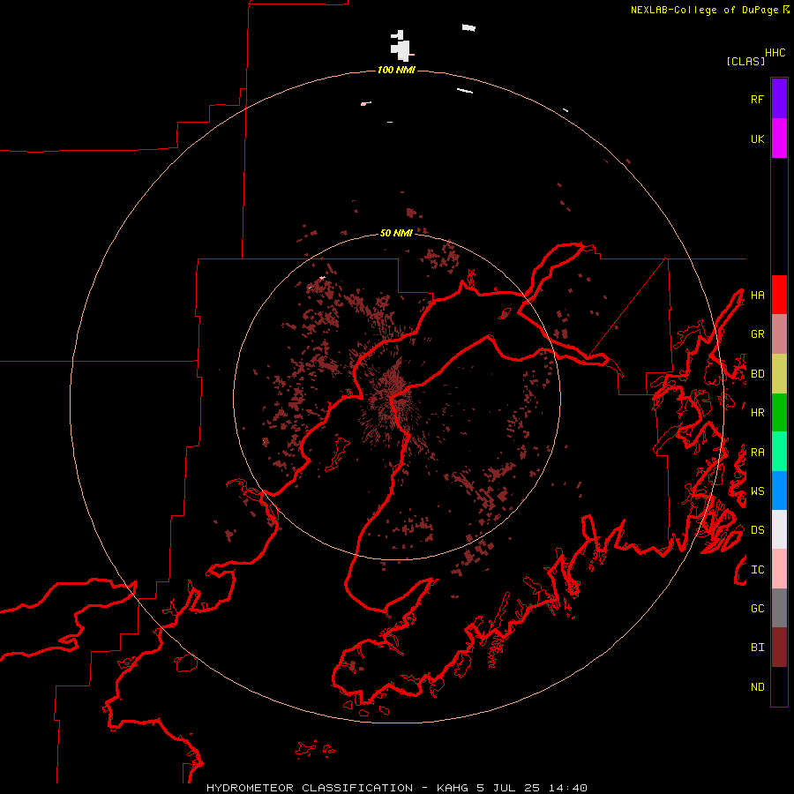Select the IC legend label
This screenshot has height=794, width=794.
[757, 570]
